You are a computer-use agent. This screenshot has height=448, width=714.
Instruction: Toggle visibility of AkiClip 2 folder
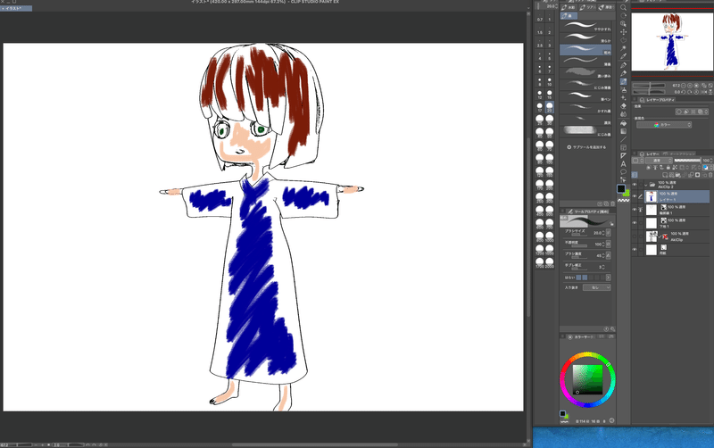(x=635, y=185)
